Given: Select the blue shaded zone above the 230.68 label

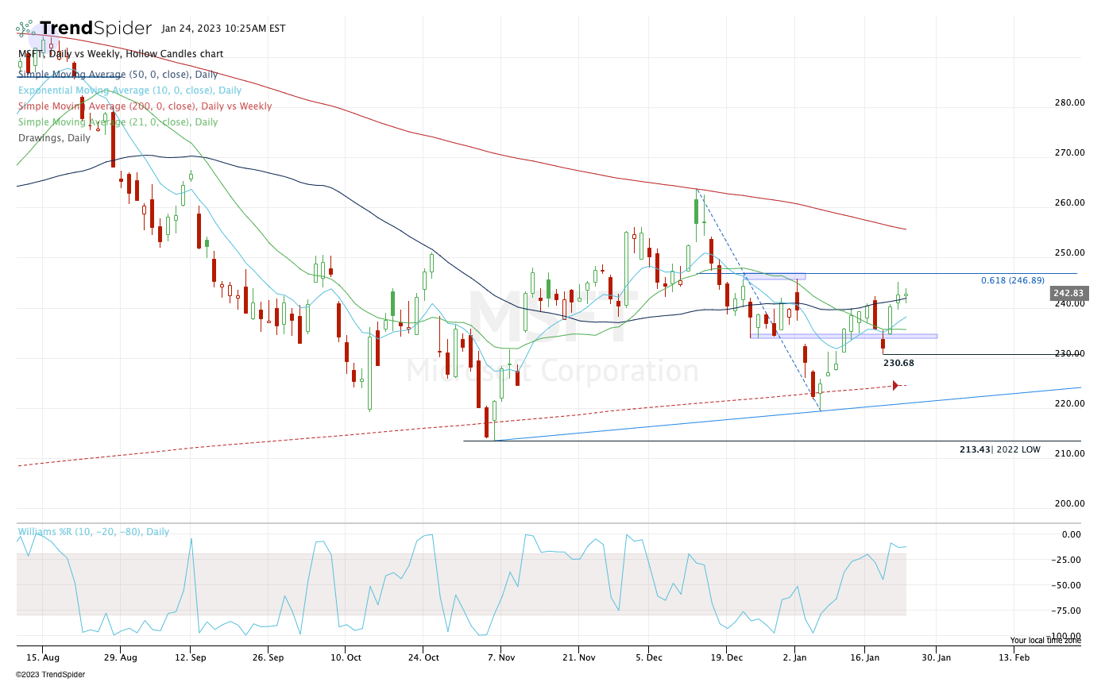Looking at the screenshot, I should click(x=844, y=336).
